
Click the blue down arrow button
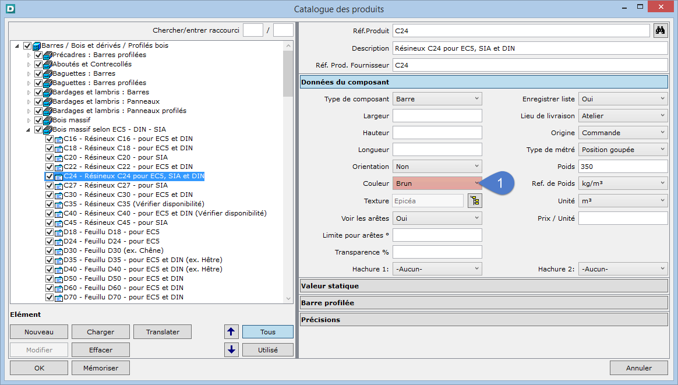click(231, 350)
